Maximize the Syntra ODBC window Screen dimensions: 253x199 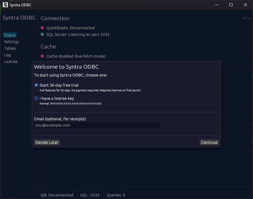[x=231, y=5]
